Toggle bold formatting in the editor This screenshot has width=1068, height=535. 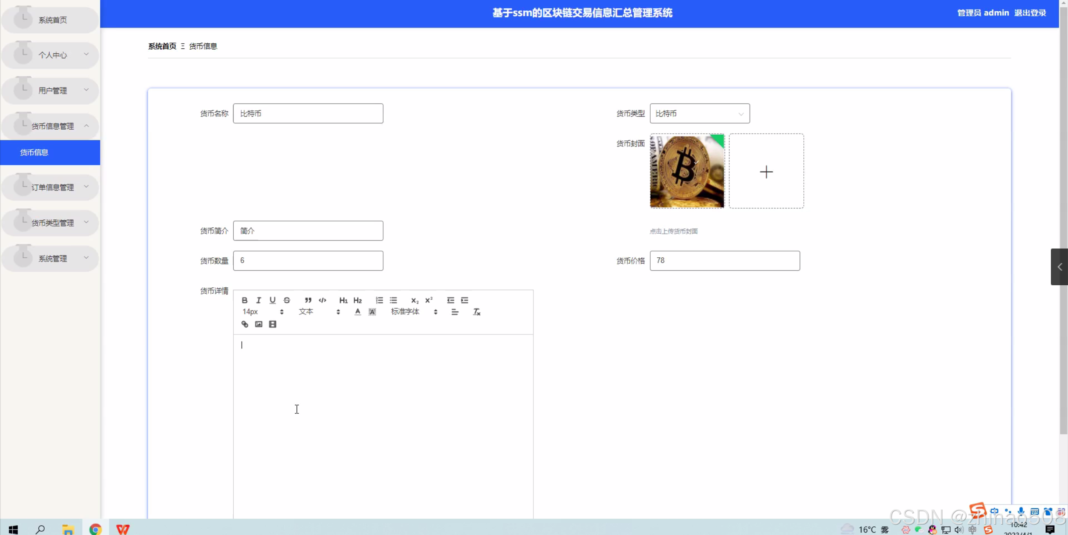[x=245, y=300]
